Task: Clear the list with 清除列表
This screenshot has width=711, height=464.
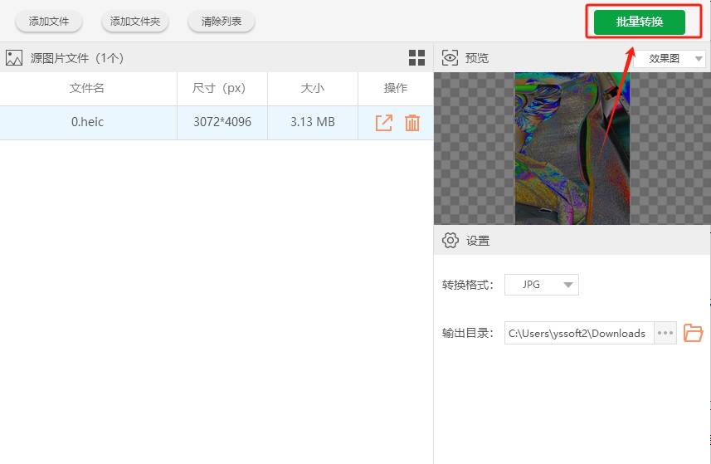Action: point(222,22)
